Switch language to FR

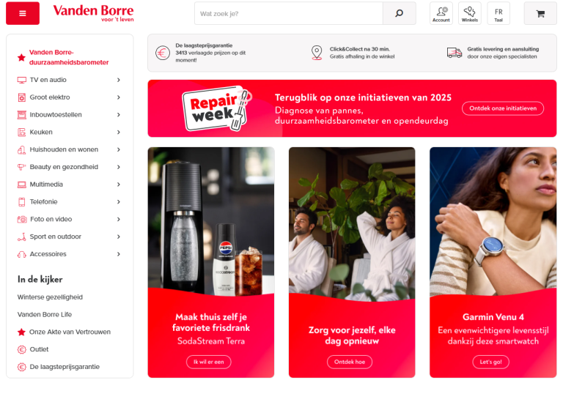(498, 13)
